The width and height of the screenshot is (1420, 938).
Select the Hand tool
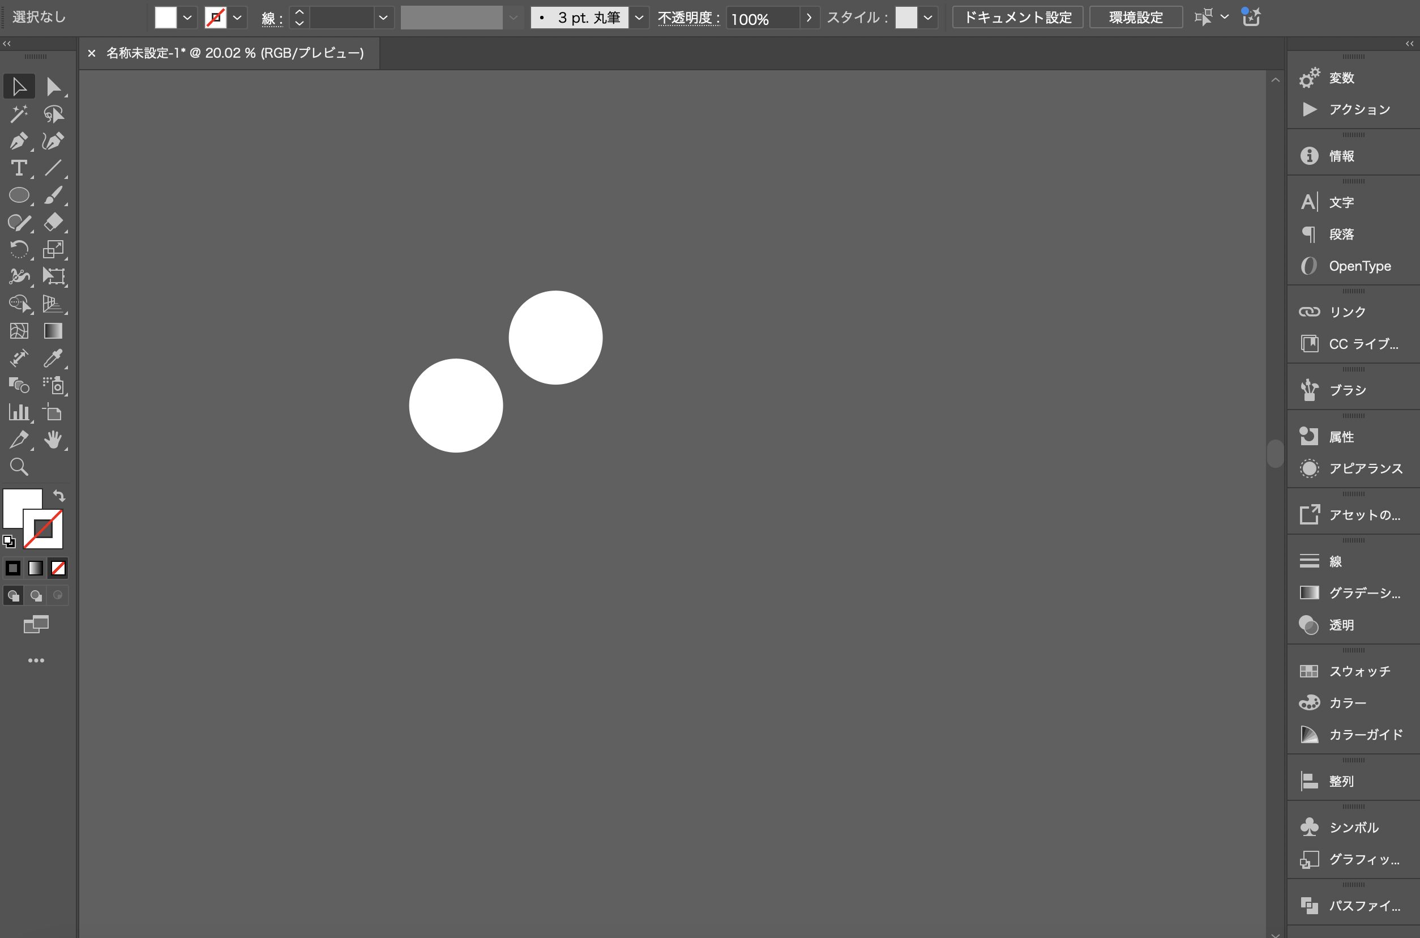[53, 440]
